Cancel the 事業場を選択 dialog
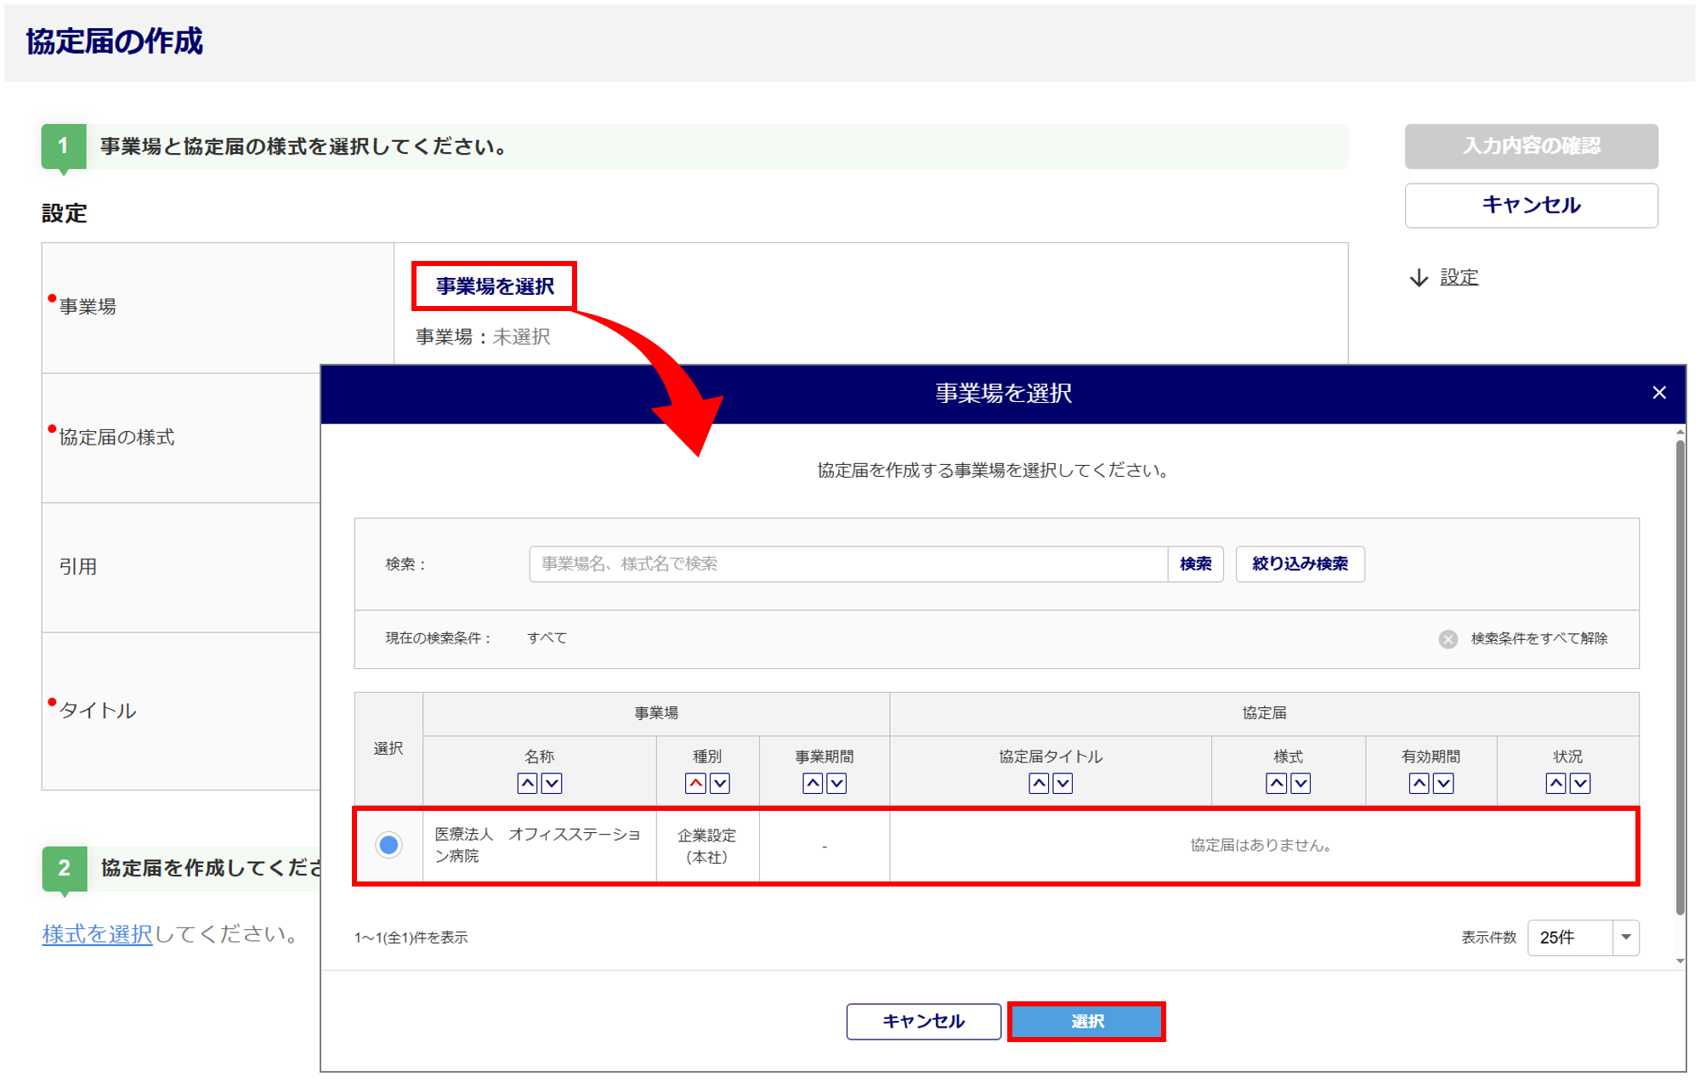 [x=923, y=1021]
